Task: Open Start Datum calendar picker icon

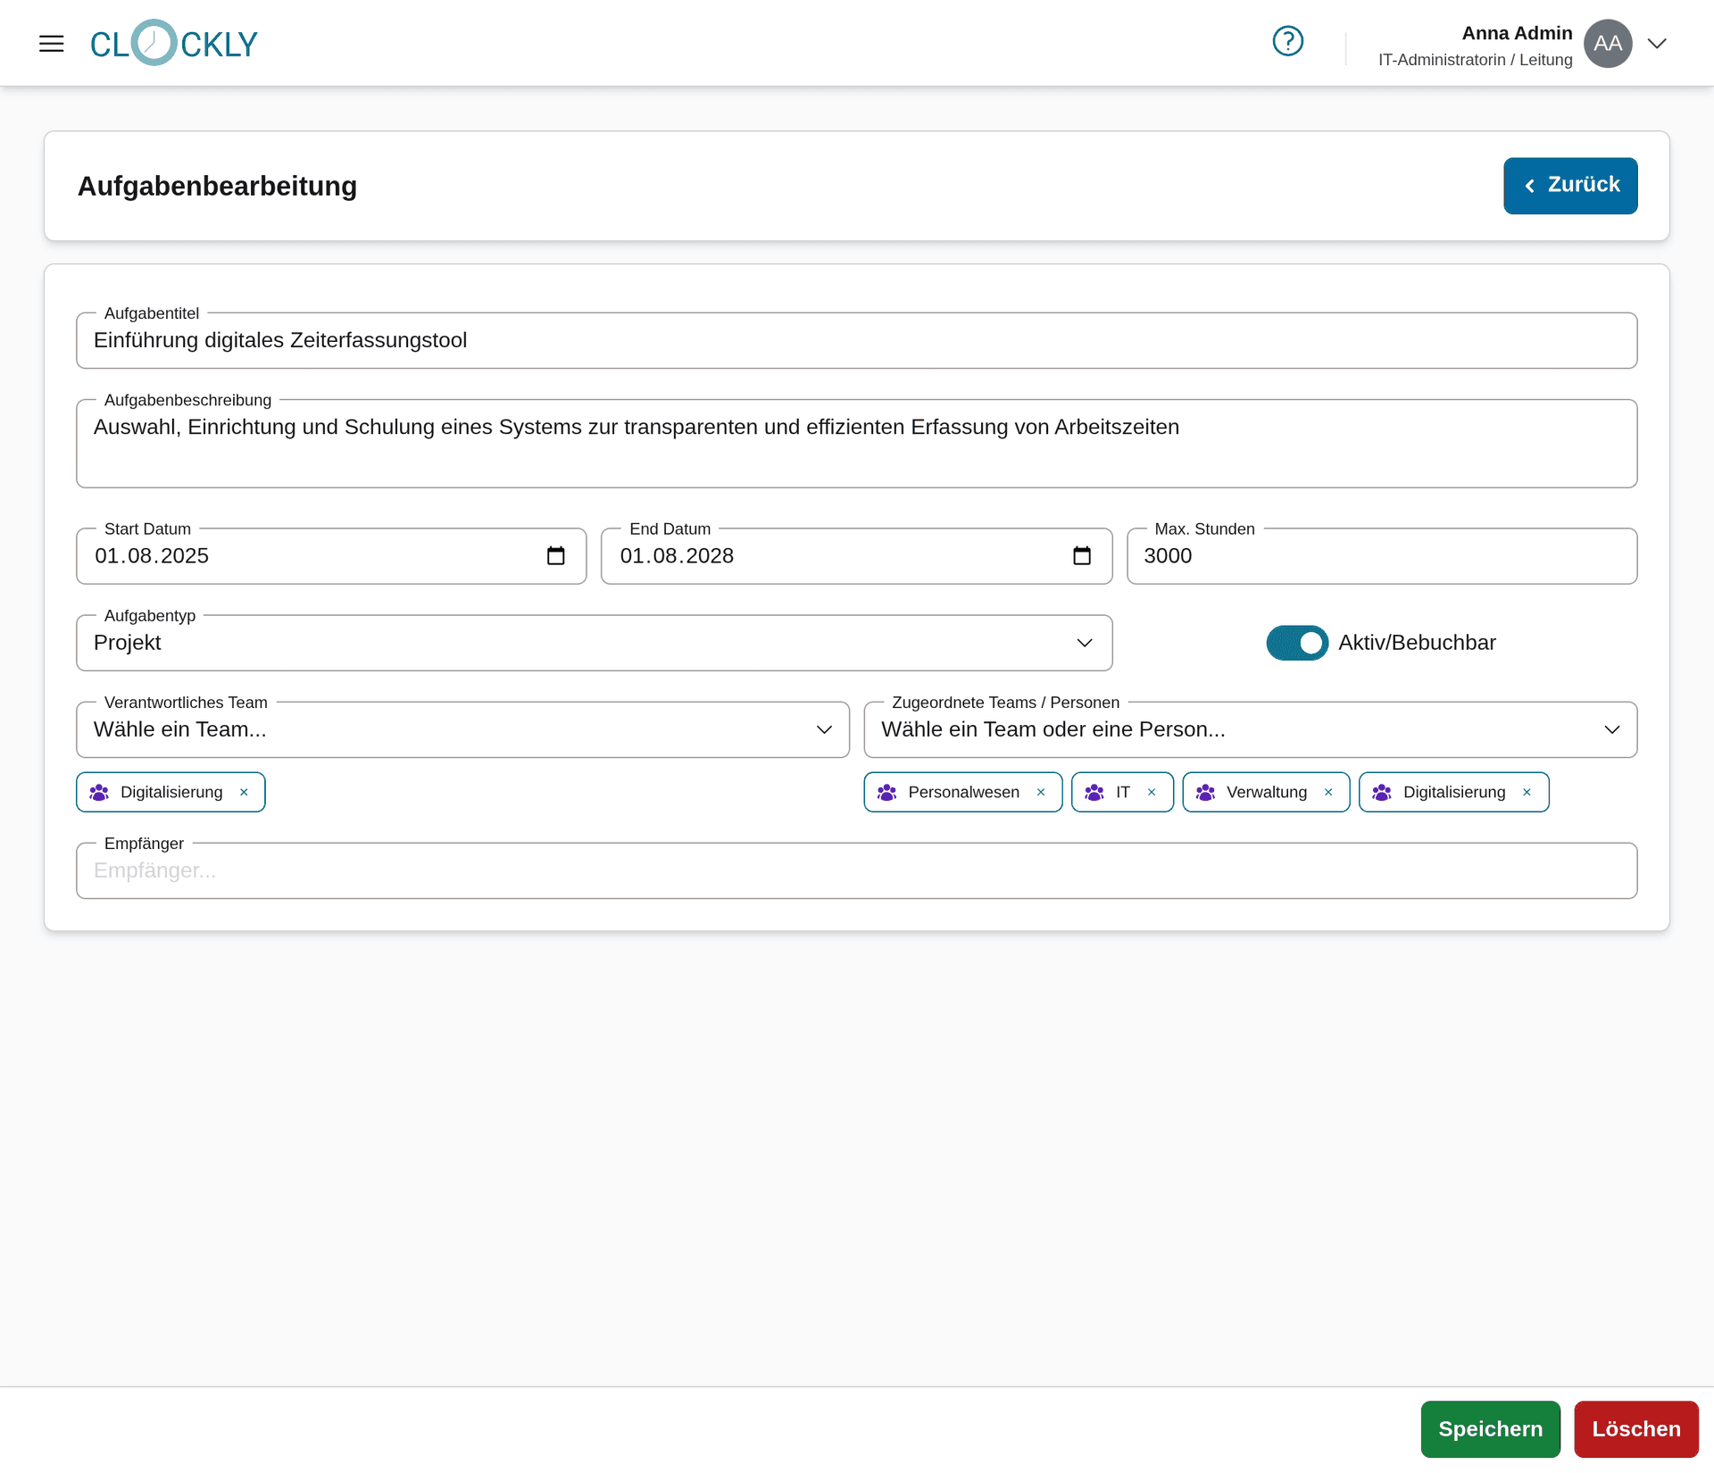Action: (x=555, y=556)
